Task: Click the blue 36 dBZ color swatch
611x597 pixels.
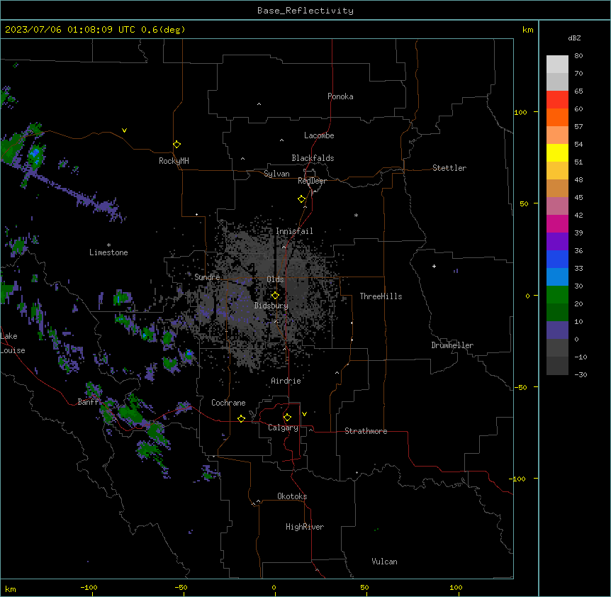Action: 557,259
